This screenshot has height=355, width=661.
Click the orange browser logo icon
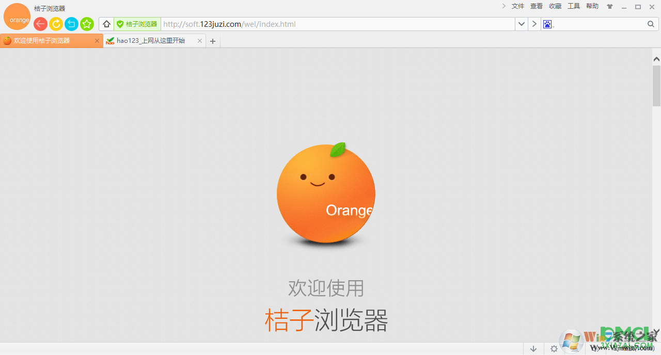17,16
